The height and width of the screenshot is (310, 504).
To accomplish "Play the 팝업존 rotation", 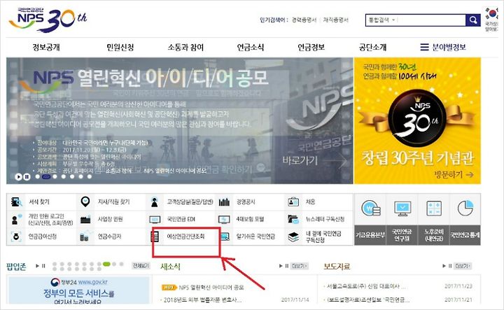I will click(37, 266).
